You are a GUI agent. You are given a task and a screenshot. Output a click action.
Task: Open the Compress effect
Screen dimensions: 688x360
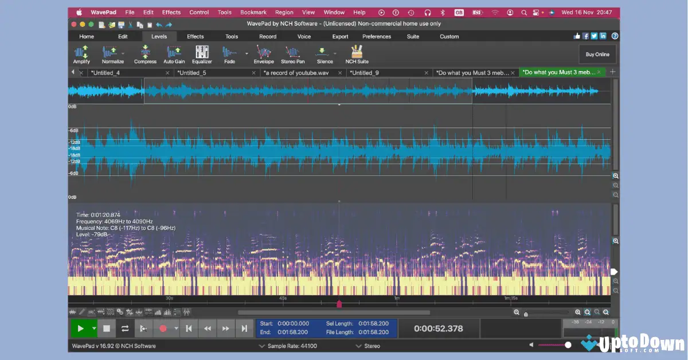point(144,54)
